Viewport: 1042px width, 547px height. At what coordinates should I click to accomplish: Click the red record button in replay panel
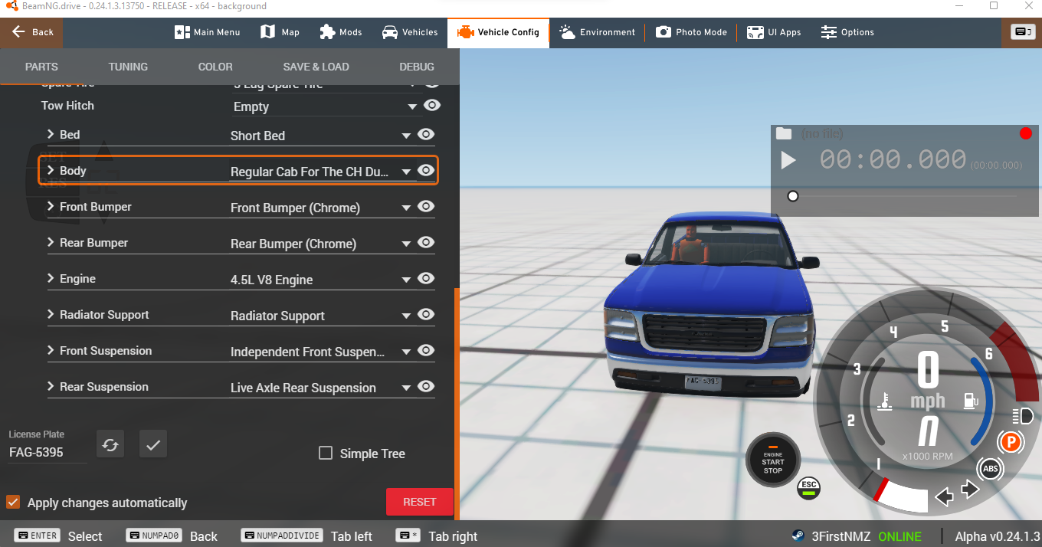pyautogui.click(x=1026, y=133)
